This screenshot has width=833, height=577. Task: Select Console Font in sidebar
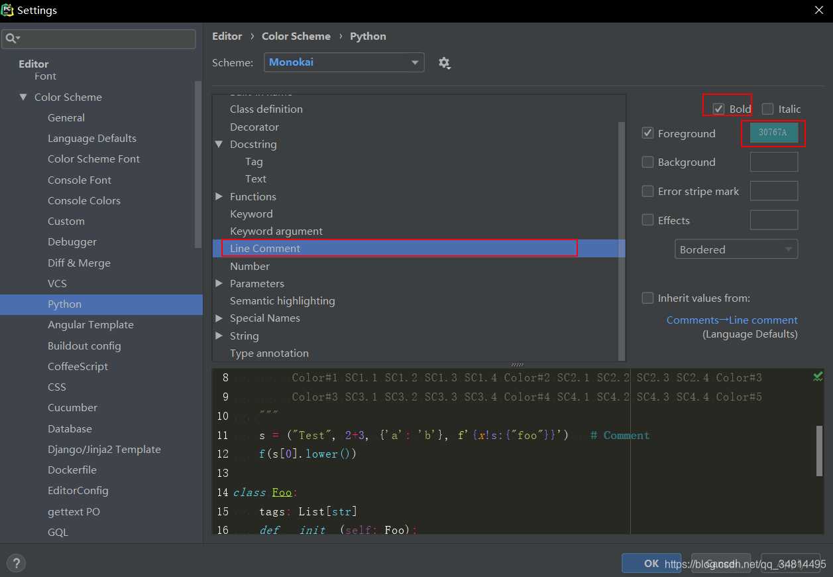pyautogui.click(x=80, y=180)
